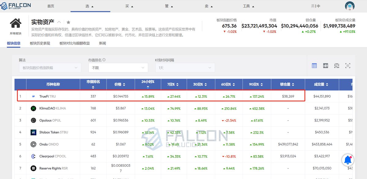
Task: Click the 币种名称 column header
Action: [x=53, y=84]
